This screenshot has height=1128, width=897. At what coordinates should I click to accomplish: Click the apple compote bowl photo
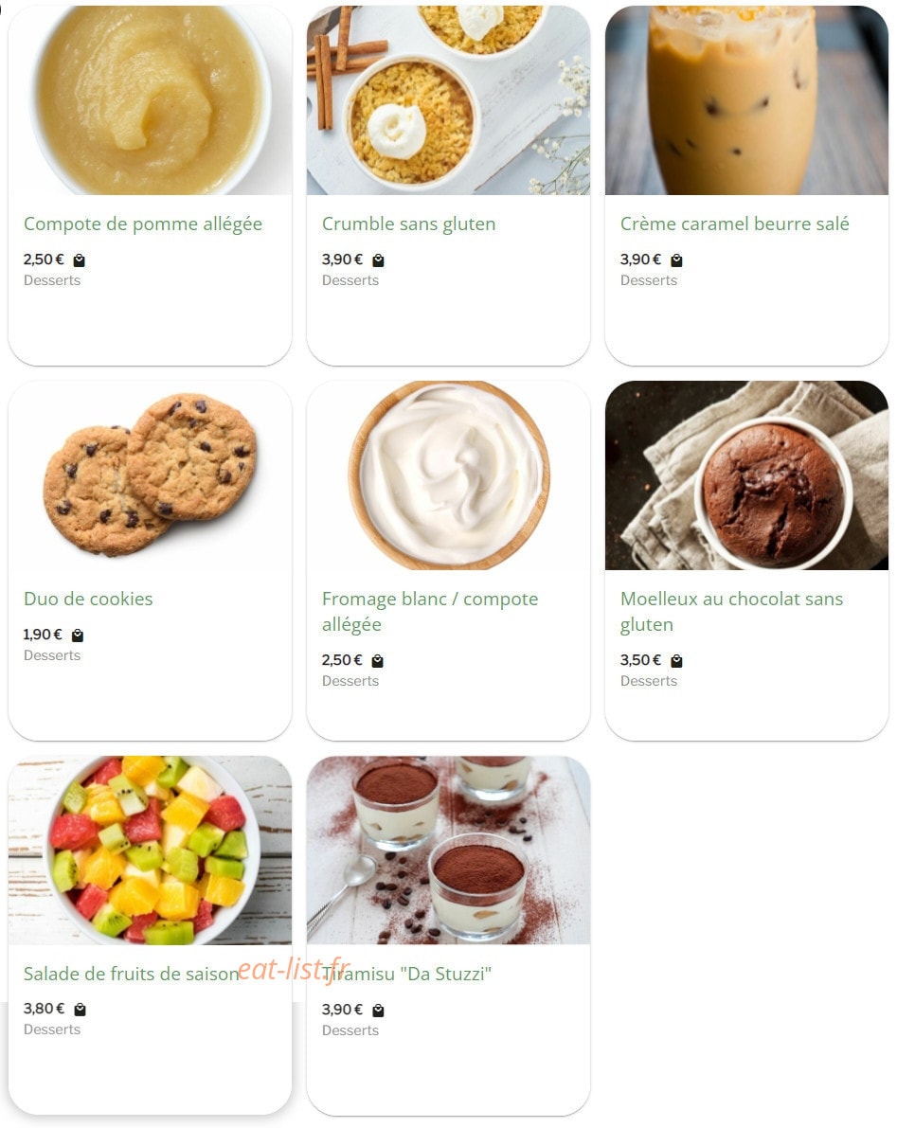(151, 100)
